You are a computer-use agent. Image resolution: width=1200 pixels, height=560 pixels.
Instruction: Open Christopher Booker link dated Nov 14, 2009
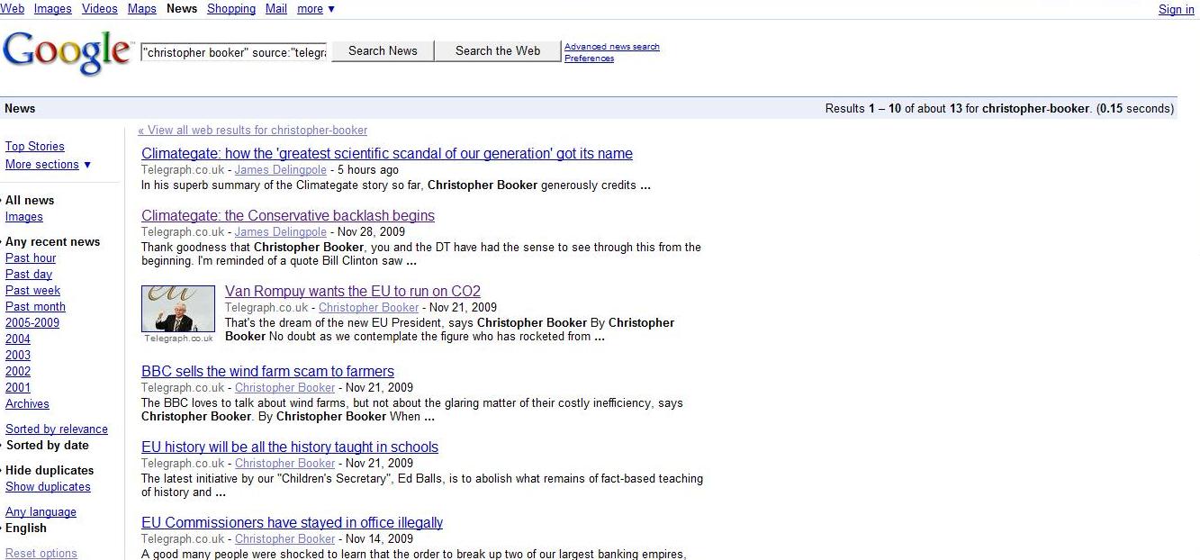pos(284,539)
